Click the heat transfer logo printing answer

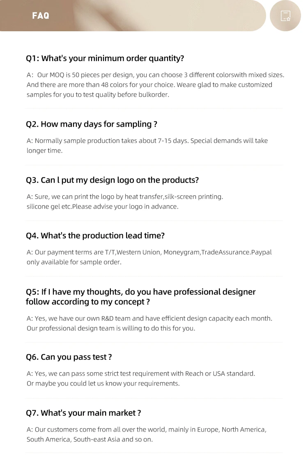point(125,197)
